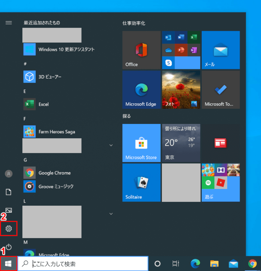Image resolution: width=261 pixels, height=271 pixels.
Task: Click Skype icon in Office tile group
Action: point(168,63)
